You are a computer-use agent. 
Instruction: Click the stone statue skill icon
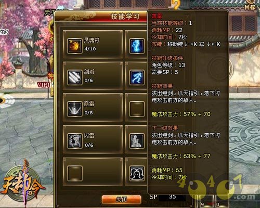click(137, 141)
